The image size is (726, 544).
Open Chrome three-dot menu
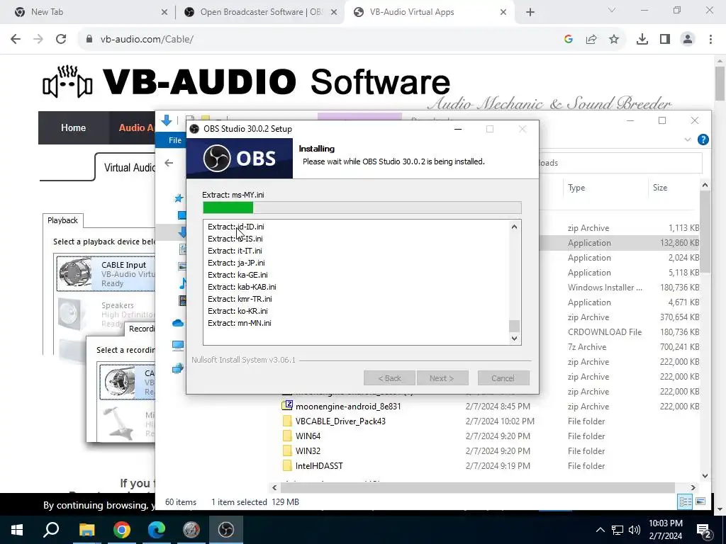[710, 40]
